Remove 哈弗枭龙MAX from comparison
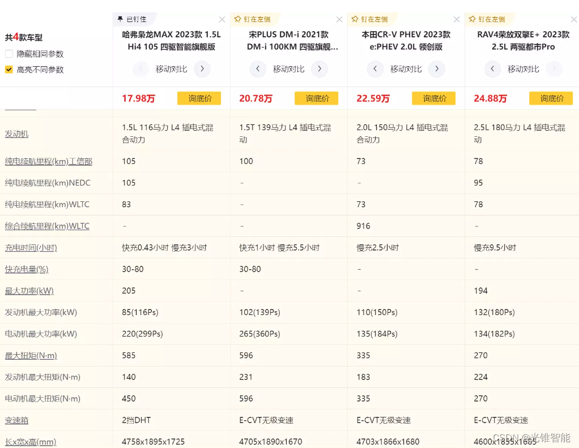Image resolution: width=579 pixels, height=448 pixels. 222,20
